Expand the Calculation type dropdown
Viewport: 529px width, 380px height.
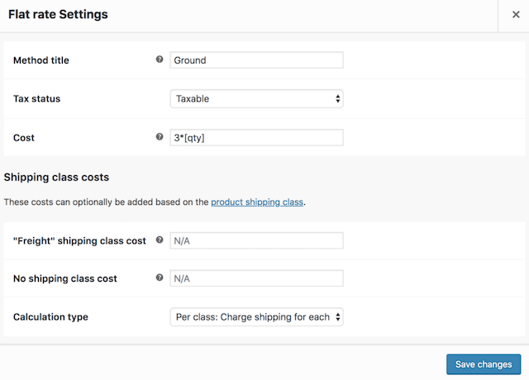[256, 317]
